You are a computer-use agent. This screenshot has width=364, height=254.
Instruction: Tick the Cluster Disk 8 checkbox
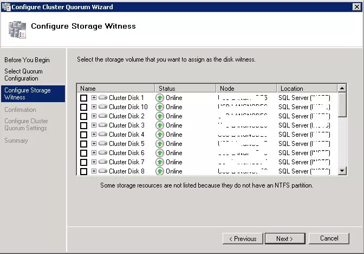tap(83, 171)
